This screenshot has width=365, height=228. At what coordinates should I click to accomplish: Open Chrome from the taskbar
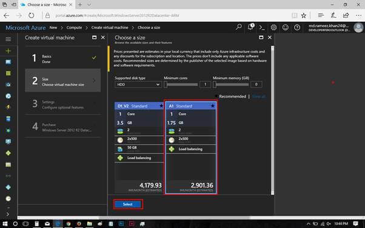point(68,224)
